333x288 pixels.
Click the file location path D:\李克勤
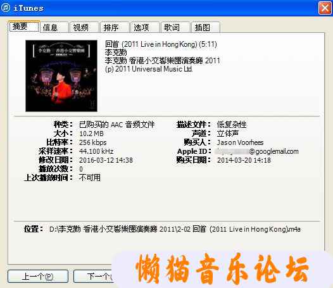pyautogui.click(x=175, y=229)
